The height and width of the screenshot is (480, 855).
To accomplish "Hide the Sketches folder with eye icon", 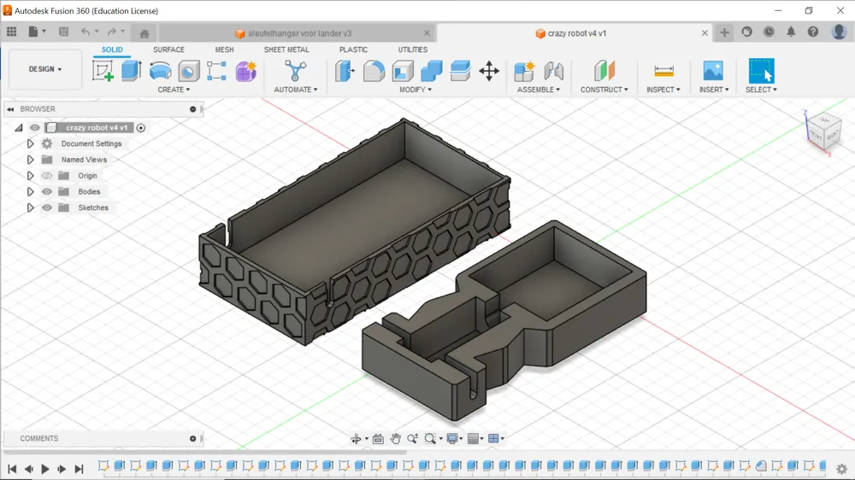I will tap(47, 208).
